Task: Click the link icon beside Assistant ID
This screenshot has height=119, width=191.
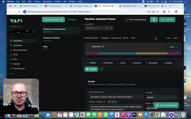Action: click(111, 28)
